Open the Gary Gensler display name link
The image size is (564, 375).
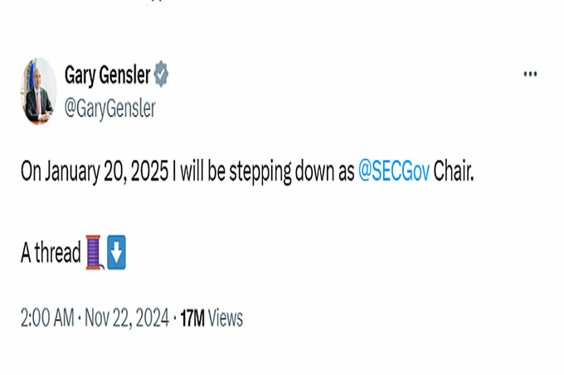[107, 76]
